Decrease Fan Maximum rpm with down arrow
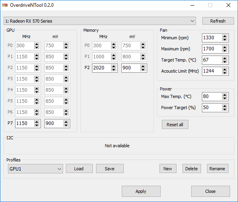Screen dimensions: 238x202 225,50
